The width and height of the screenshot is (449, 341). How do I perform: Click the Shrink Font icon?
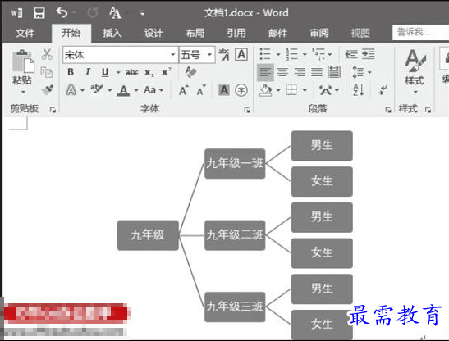pos(201,90)
